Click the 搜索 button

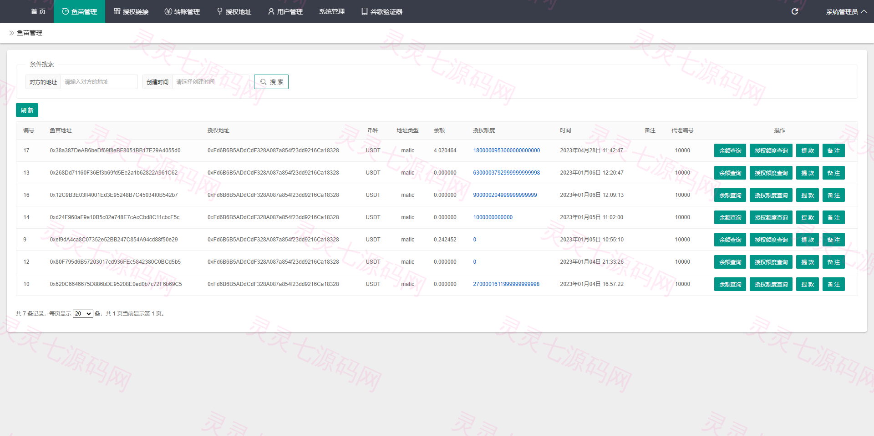(271, 82)
